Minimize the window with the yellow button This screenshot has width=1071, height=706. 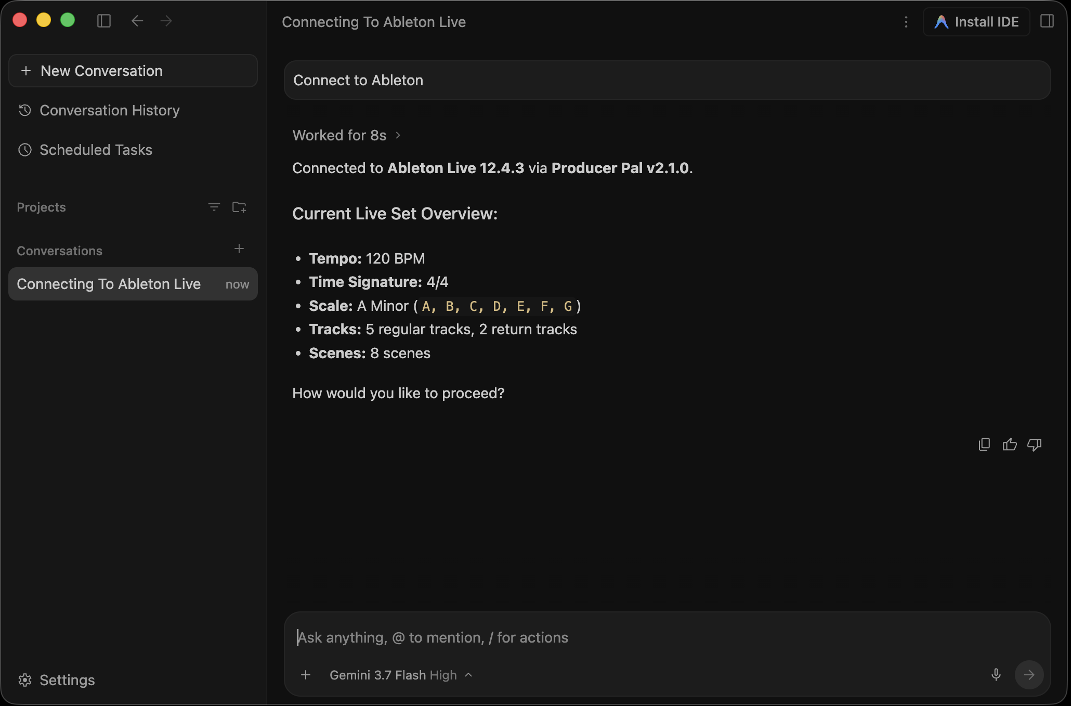tap(44, 20)
